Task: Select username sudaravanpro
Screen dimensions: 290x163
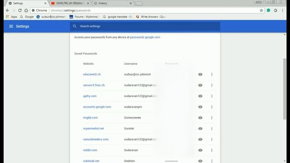Action: point(133,107)
